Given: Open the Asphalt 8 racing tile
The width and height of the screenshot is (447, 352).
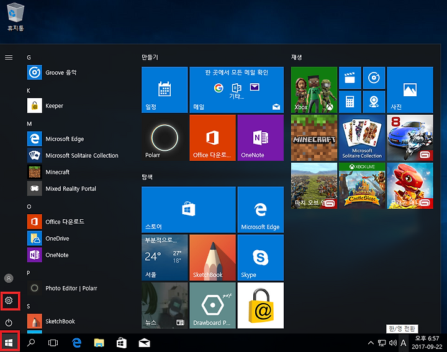Looking at the screenshot, I should 410,138.
